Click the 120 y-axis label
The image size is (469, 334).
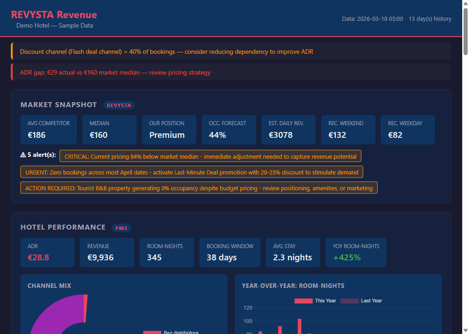(248, 308)
